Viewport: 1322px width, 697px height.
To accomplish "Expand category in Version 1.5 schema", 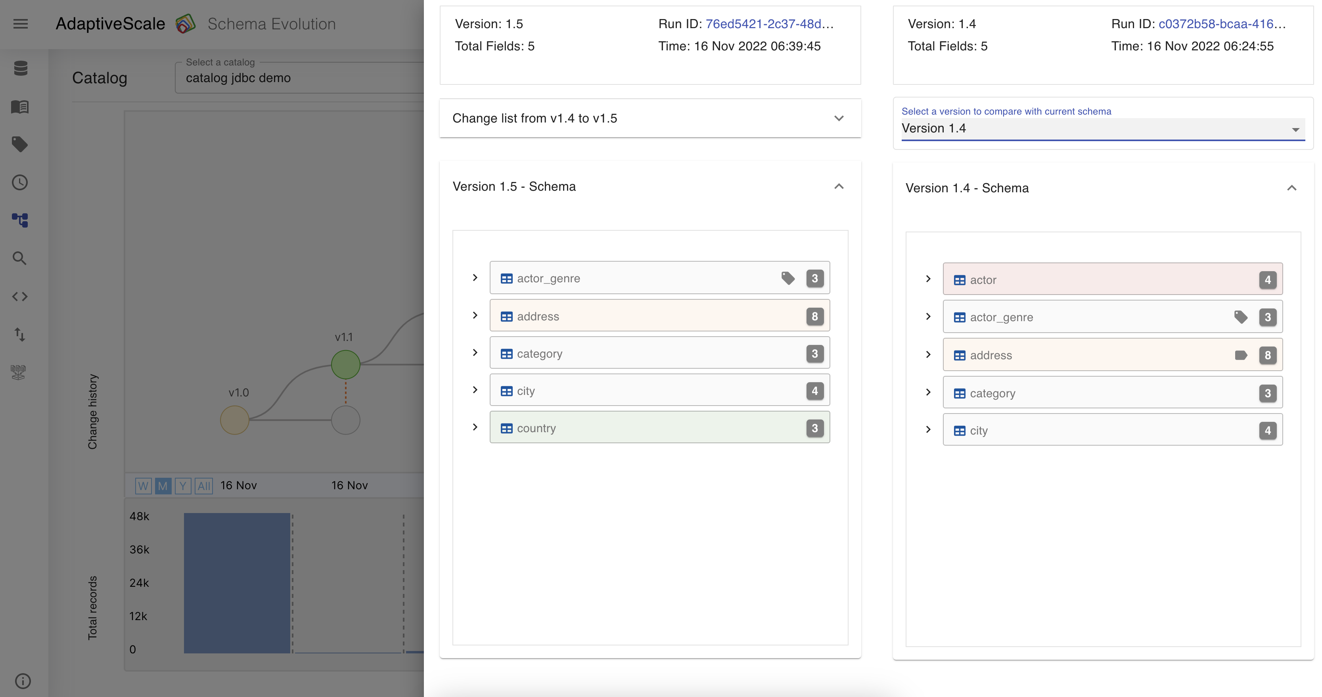I will [x=475, y=352].
